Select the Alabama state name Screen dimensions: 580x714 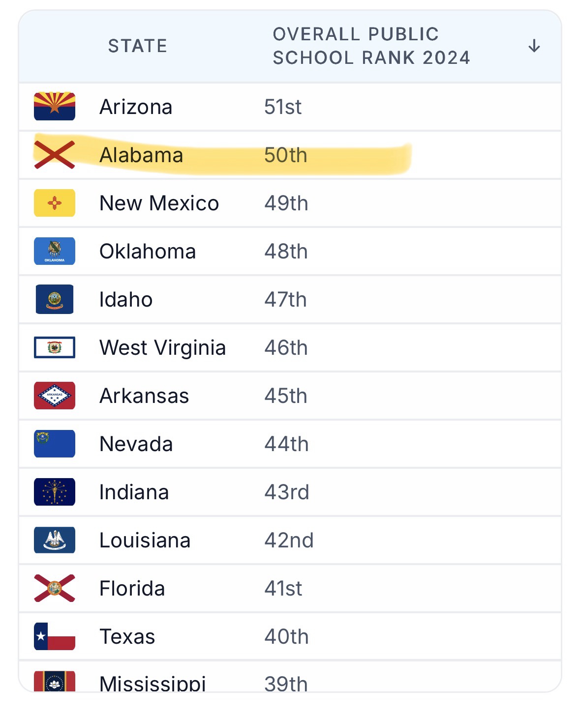[x=141, y=155]
